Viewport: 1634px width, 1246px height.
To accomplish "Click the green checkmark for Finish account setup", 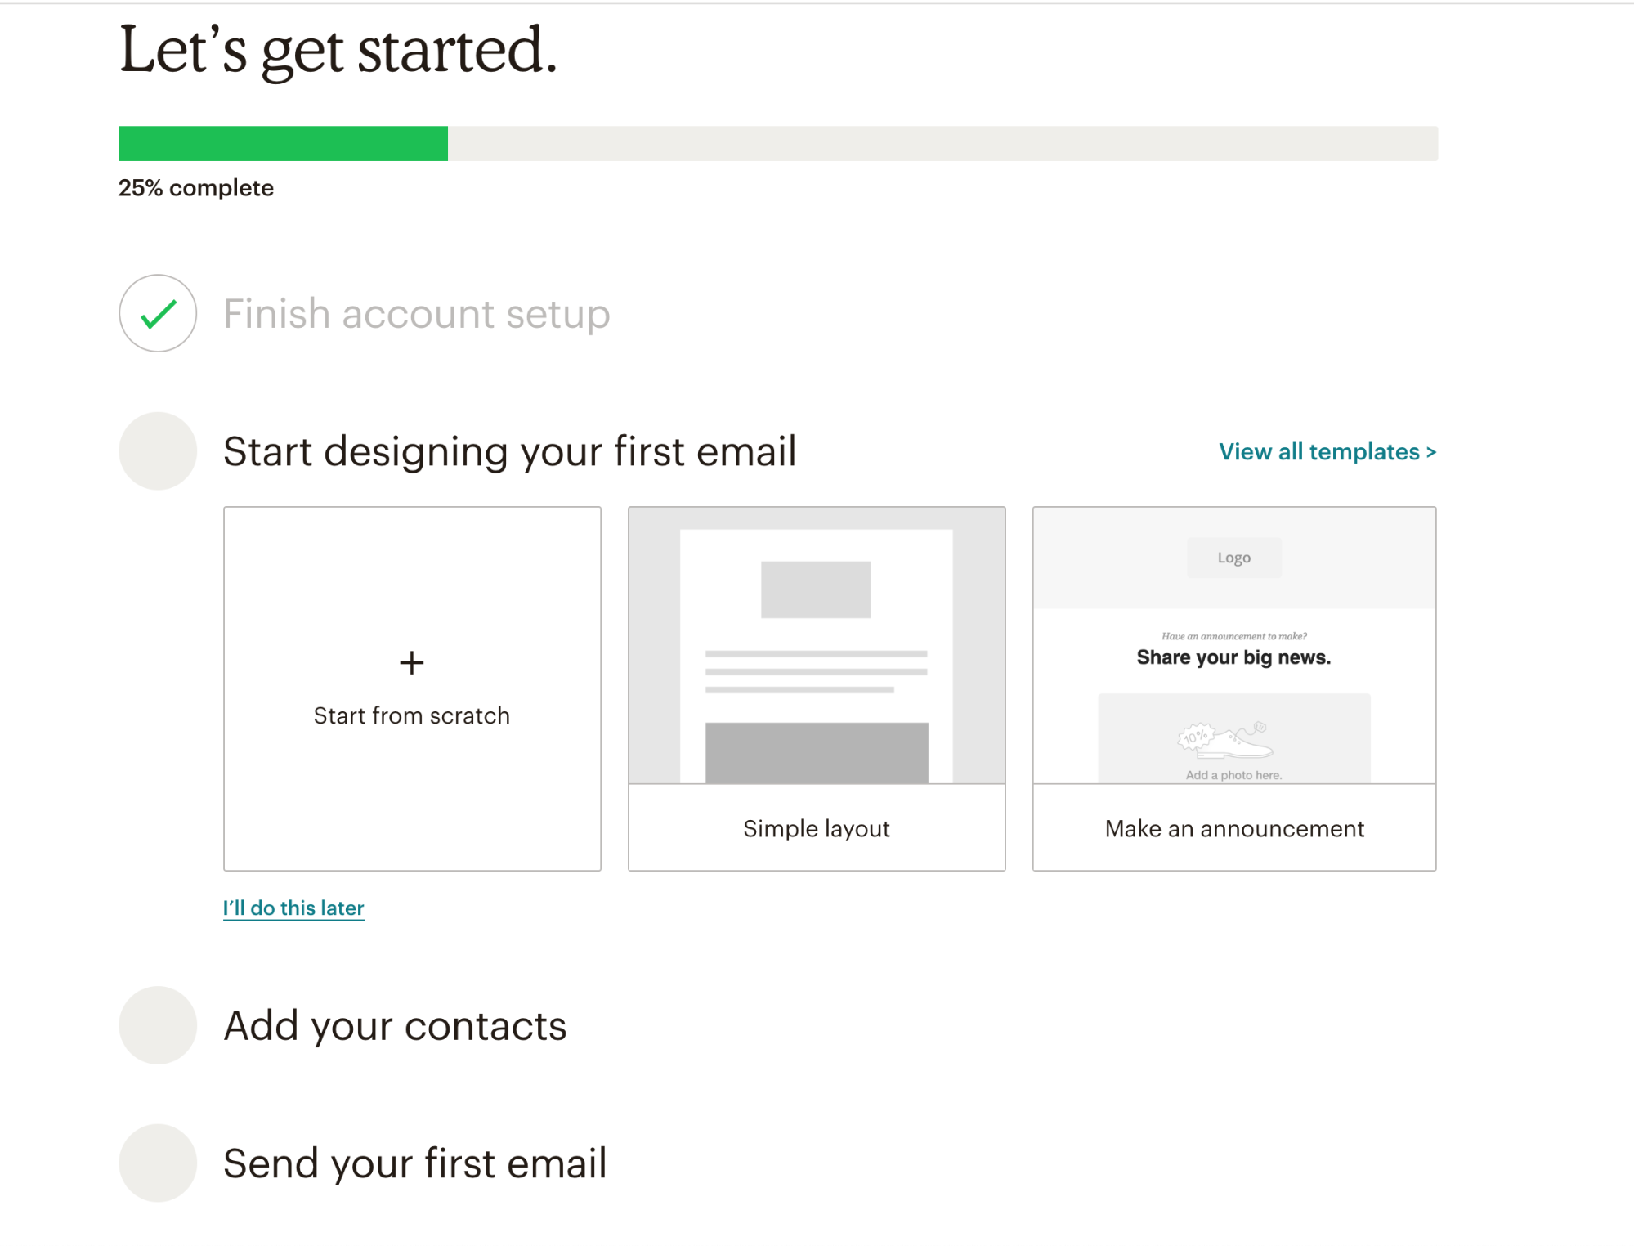I will click(x=157, y=313).
